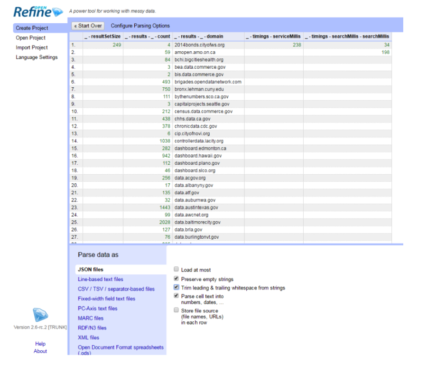Uncheck Preserve empty strings
Image resolution: width=427 pixels, height=366 pixels.
click(x=176, y=279)
